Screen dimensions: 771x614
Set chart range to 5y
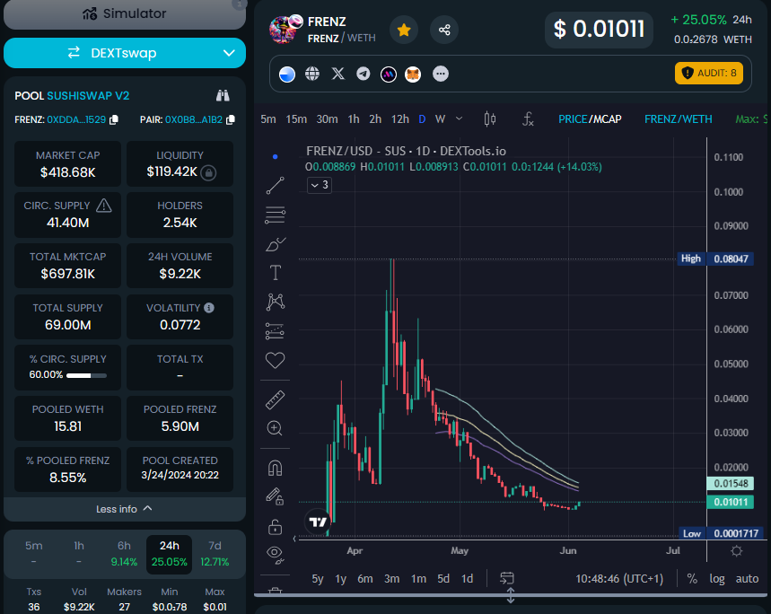(318, 579)
